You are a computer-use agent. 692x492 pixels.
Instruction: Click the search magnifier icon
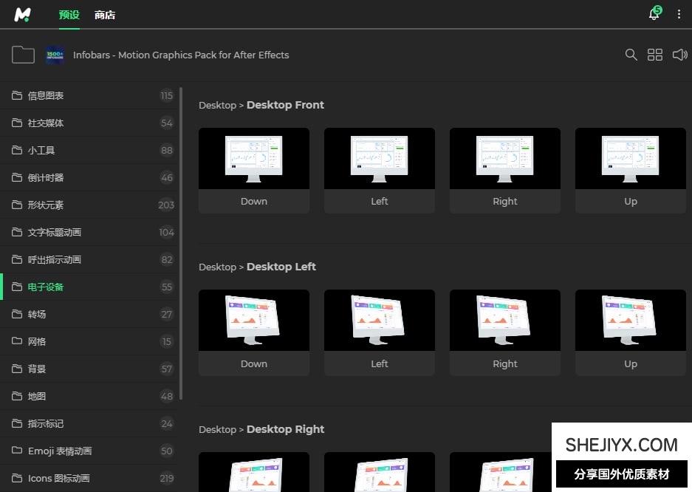click(631, 55)
